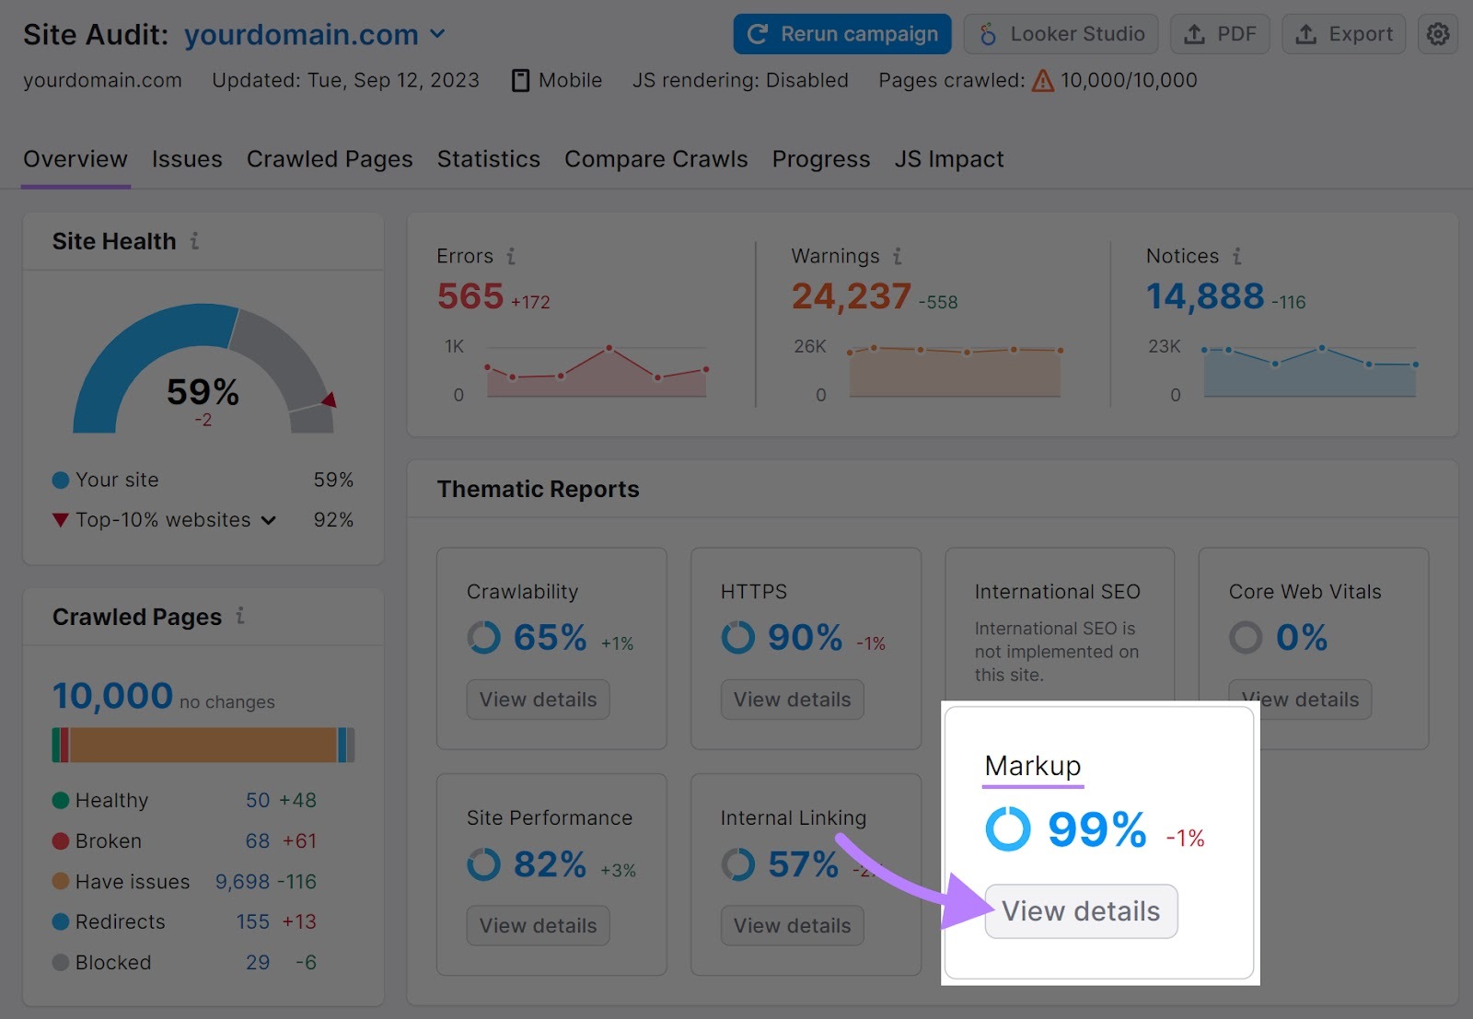Image resolution: width=1473 pixels, height=1019 pixels.
Task: Switch to the Issues tab
Action: coord(187,159)
